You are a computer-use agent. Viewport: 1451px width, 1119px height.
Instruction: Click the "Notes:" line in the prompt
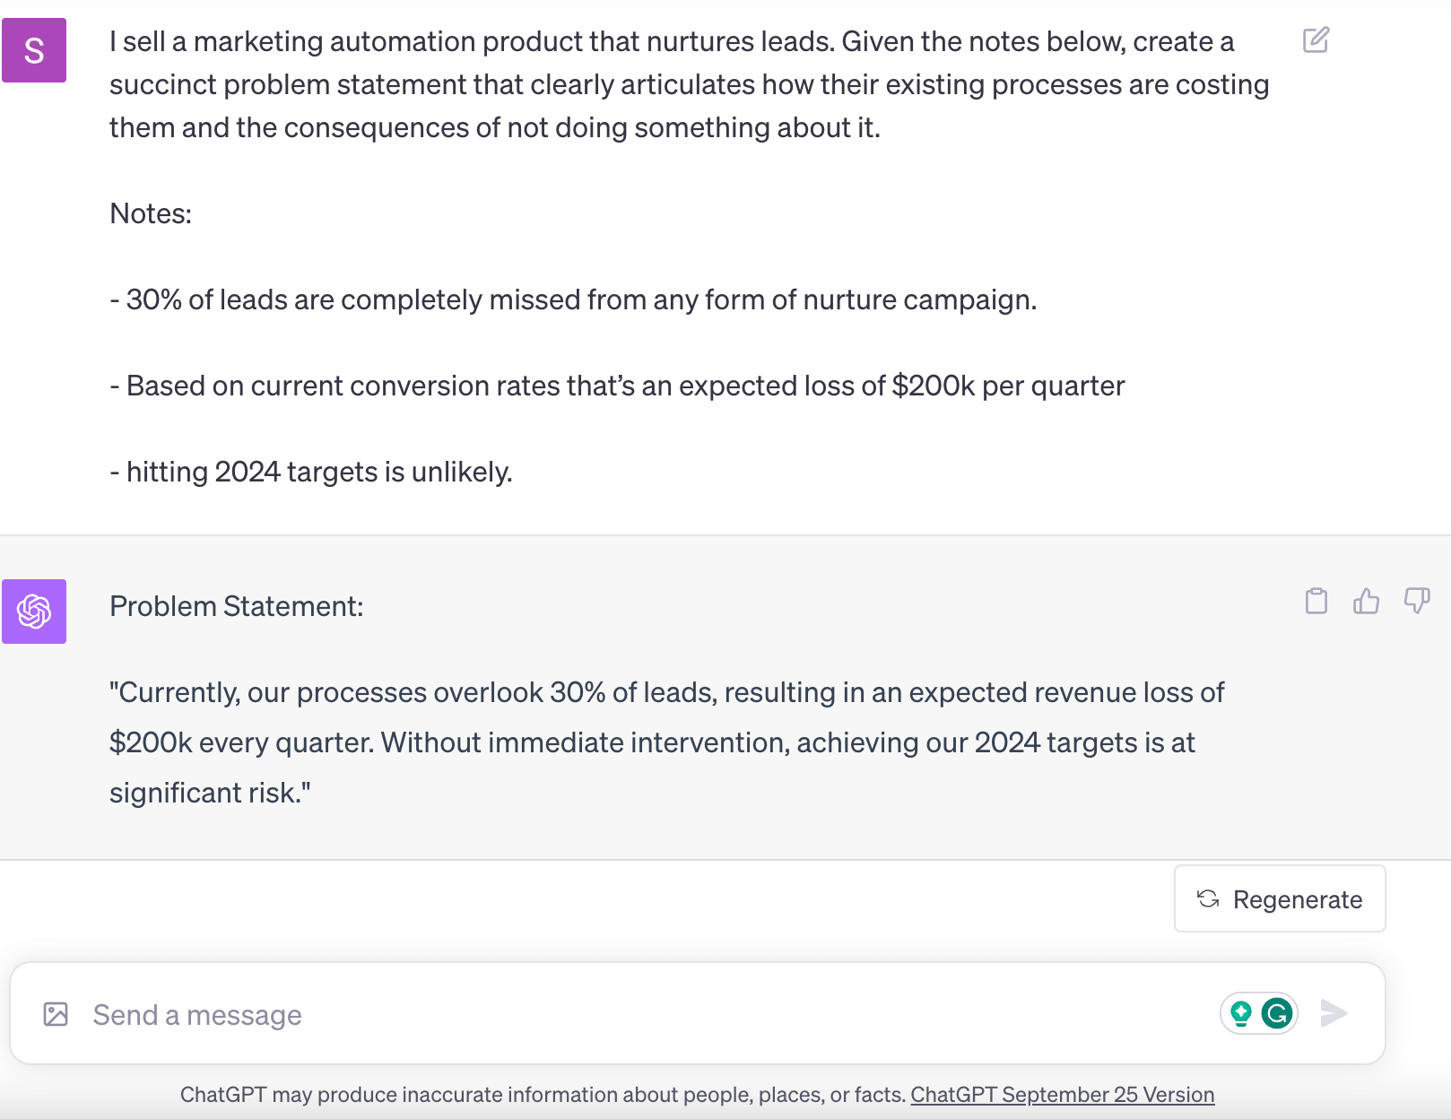(151, 213)
